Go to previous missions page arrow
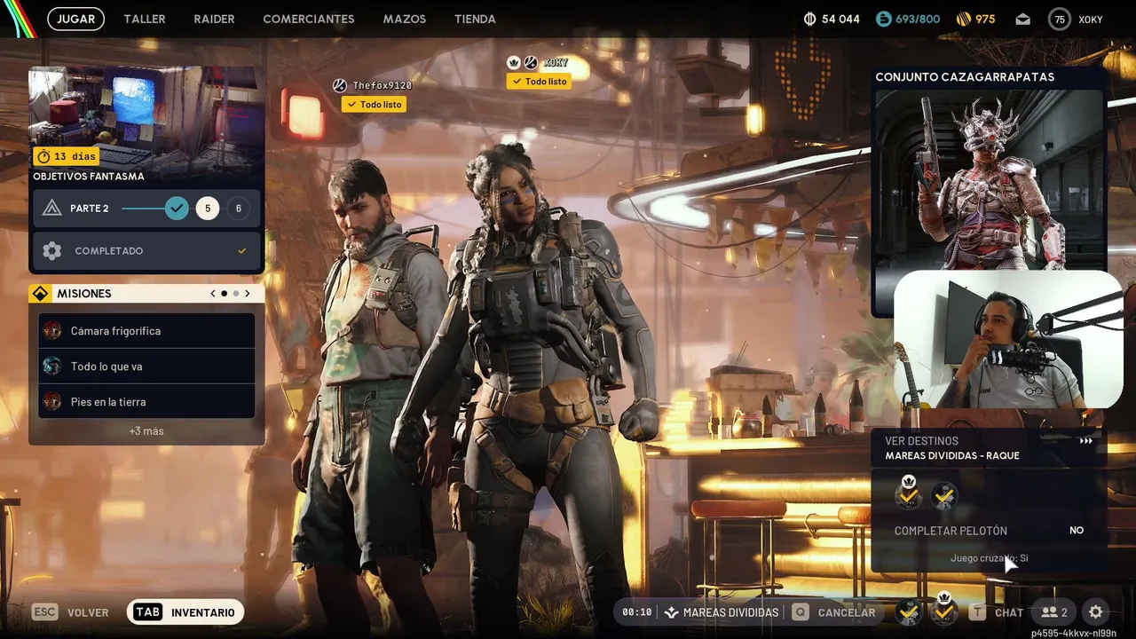The width and height of the screenshot is (1136, 639). 213,294
